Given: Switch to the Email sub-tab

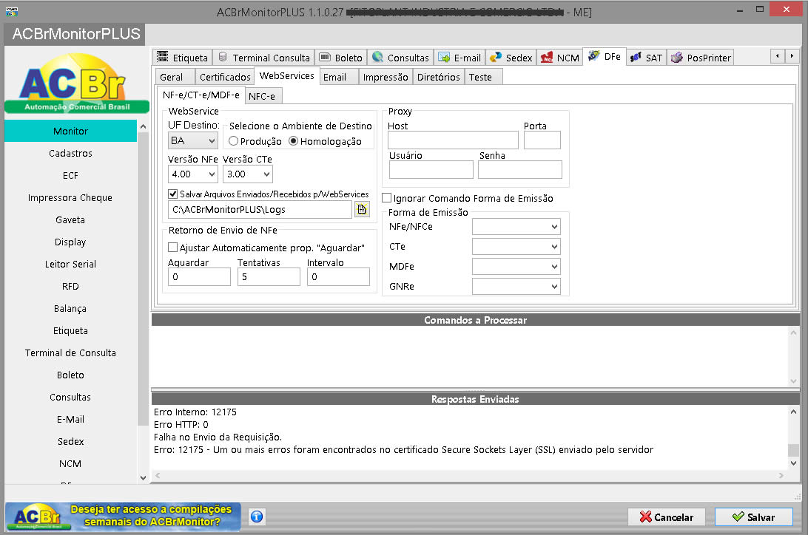Looking at the screenshot, I should (x=339, y=77).
